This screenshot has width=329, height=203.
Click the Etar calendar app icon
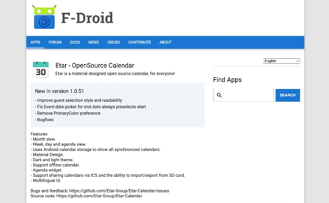(x=41, y=69)
